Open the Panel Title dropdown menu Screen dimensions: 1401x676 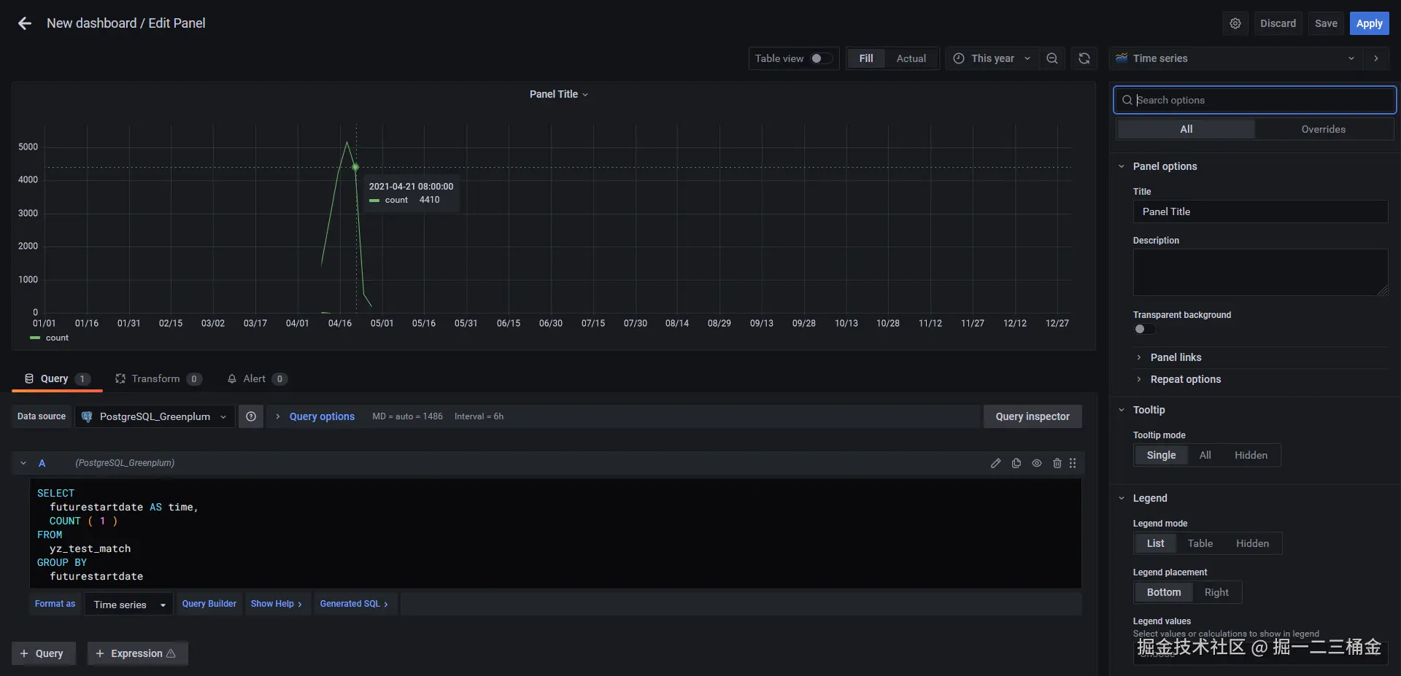point(558,94)
